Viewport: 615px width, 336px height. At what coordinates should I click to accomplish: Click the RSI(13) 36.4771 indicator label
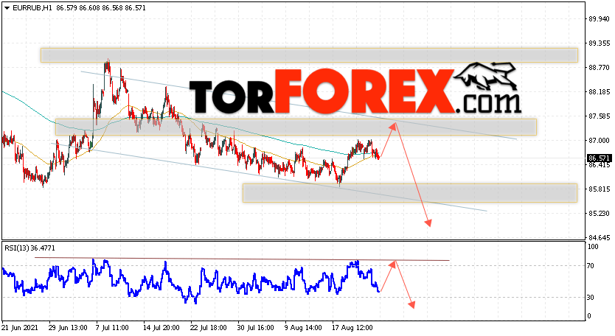29,248
